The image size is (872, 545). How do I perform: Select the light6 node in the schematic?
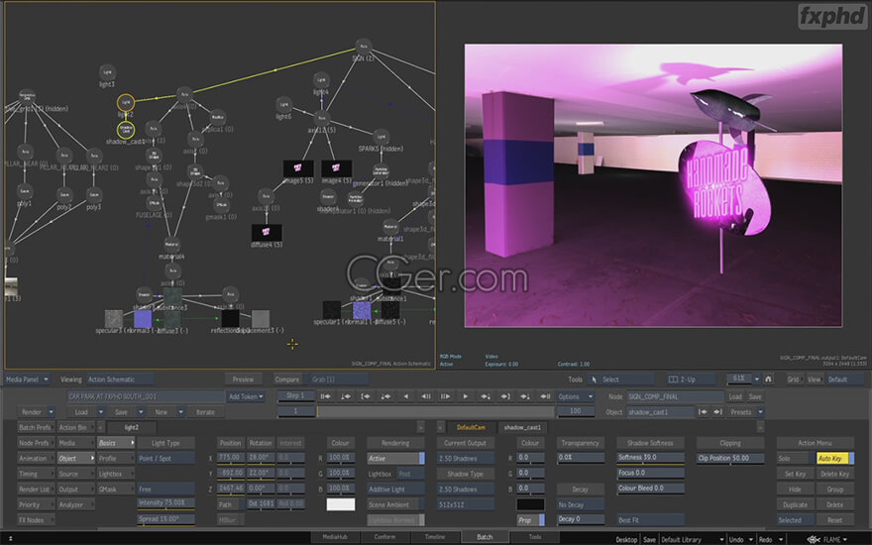(x=283, y=104)
